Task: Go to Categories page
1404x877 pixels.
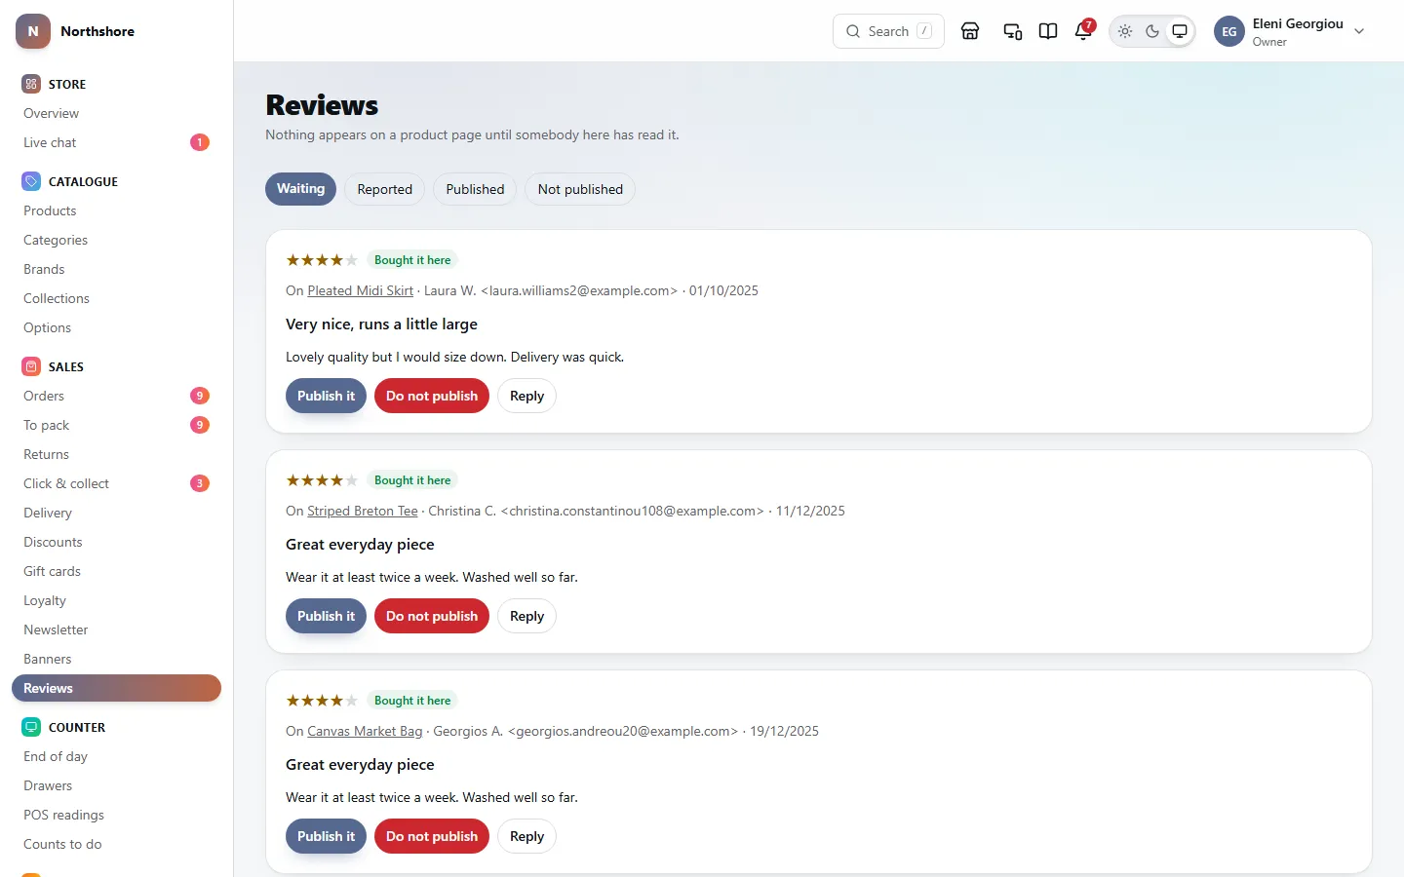Action: pyautogui.click(x=116, y=240)
